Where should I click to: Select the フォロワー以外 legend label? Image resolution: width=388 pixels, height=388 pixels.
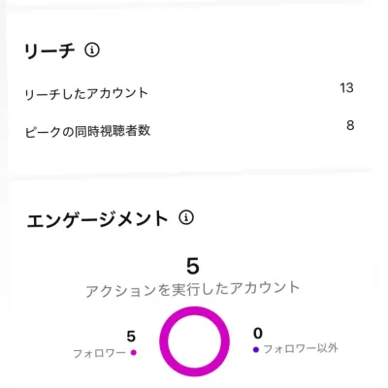(301, 349)
